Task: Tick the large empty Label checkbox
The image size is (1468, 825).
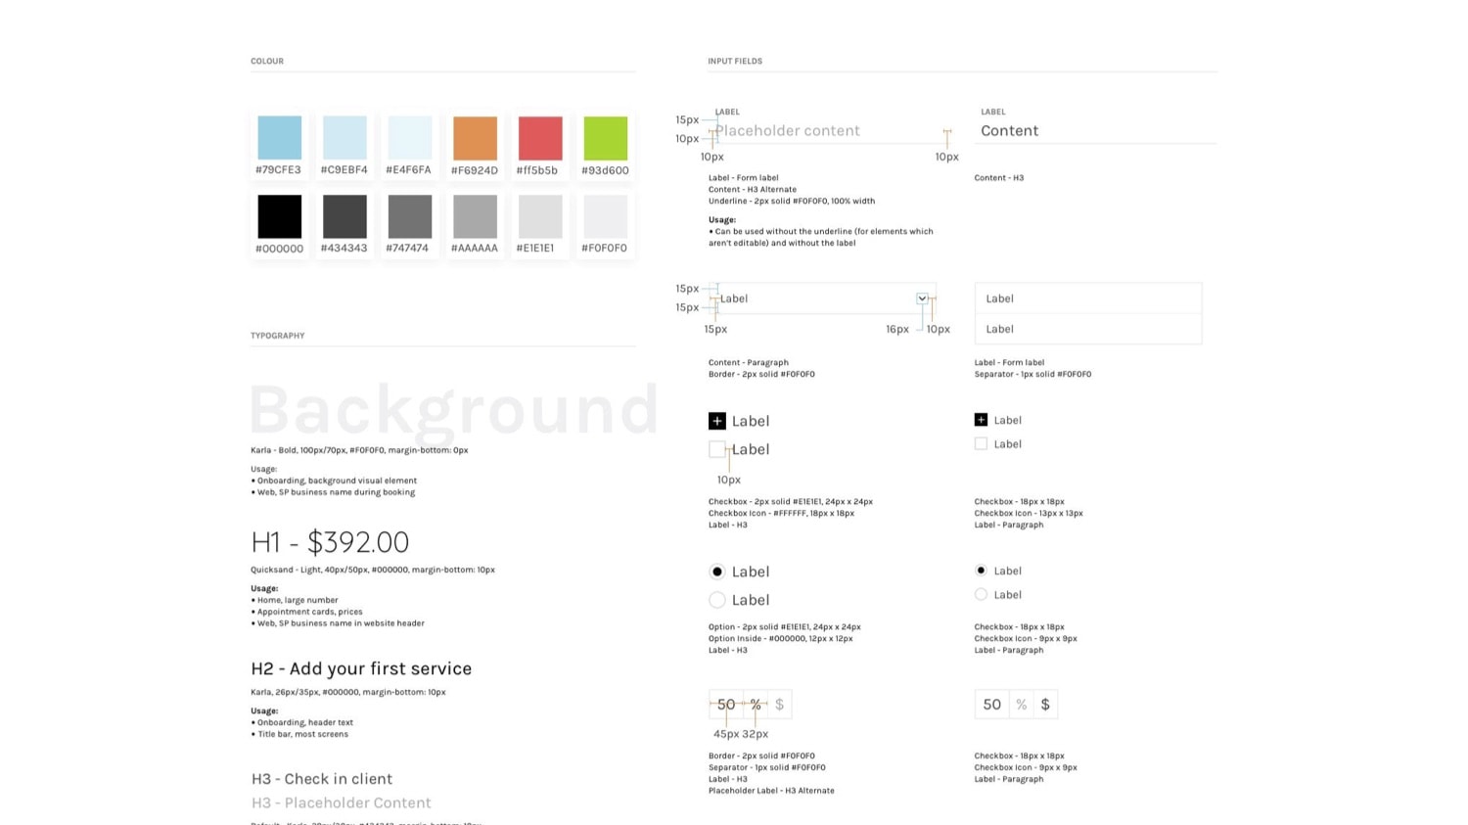Action: coord(717,449)
